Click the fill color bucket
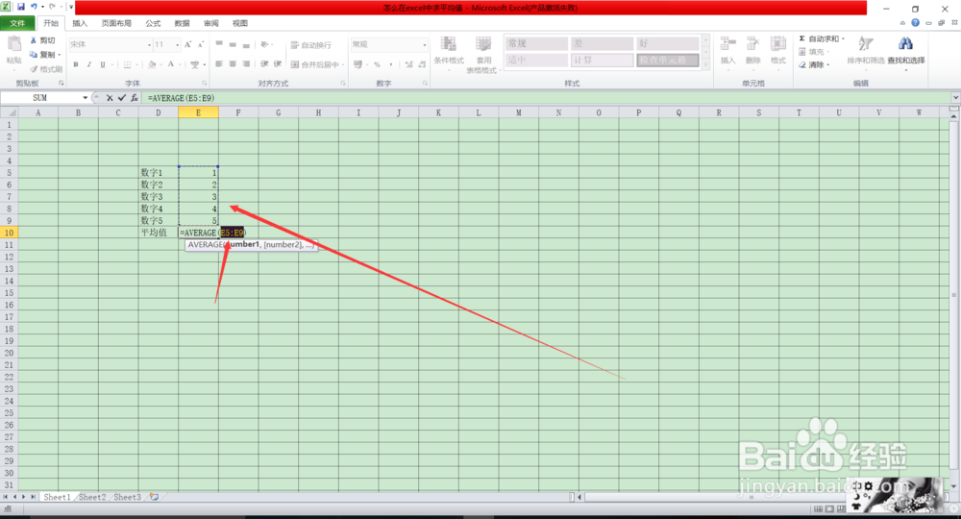The width and height of the screenshot is (961, 519). click(x=152, y=64)
